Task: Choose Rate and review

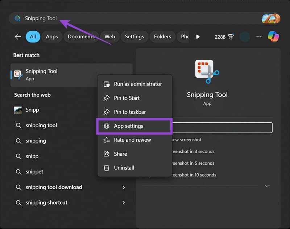Action: [135, 140]
